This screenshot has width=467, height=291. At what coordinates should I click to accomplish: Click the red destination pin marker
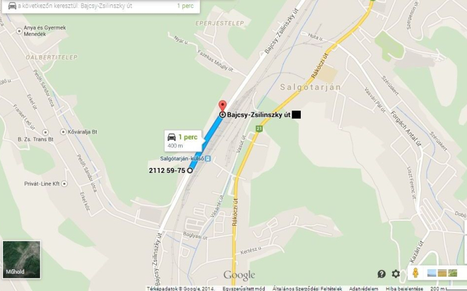point(222,106)
